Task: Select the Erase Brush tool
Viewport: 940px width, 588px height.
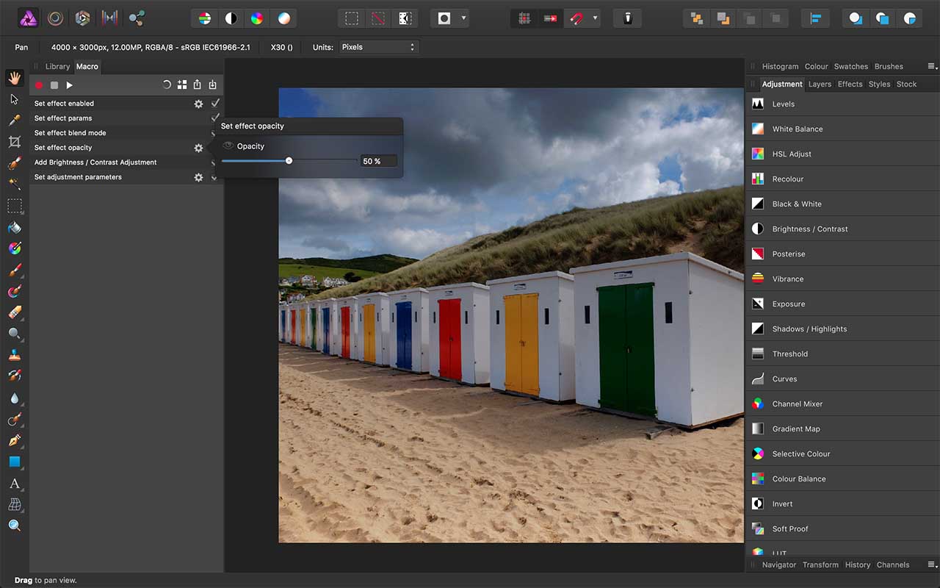Action: point(14,312)
